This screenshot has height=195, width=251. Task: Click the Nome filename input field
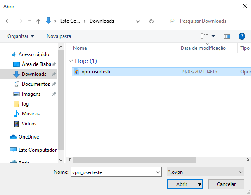pyautogui.click(x=111, y=172)
